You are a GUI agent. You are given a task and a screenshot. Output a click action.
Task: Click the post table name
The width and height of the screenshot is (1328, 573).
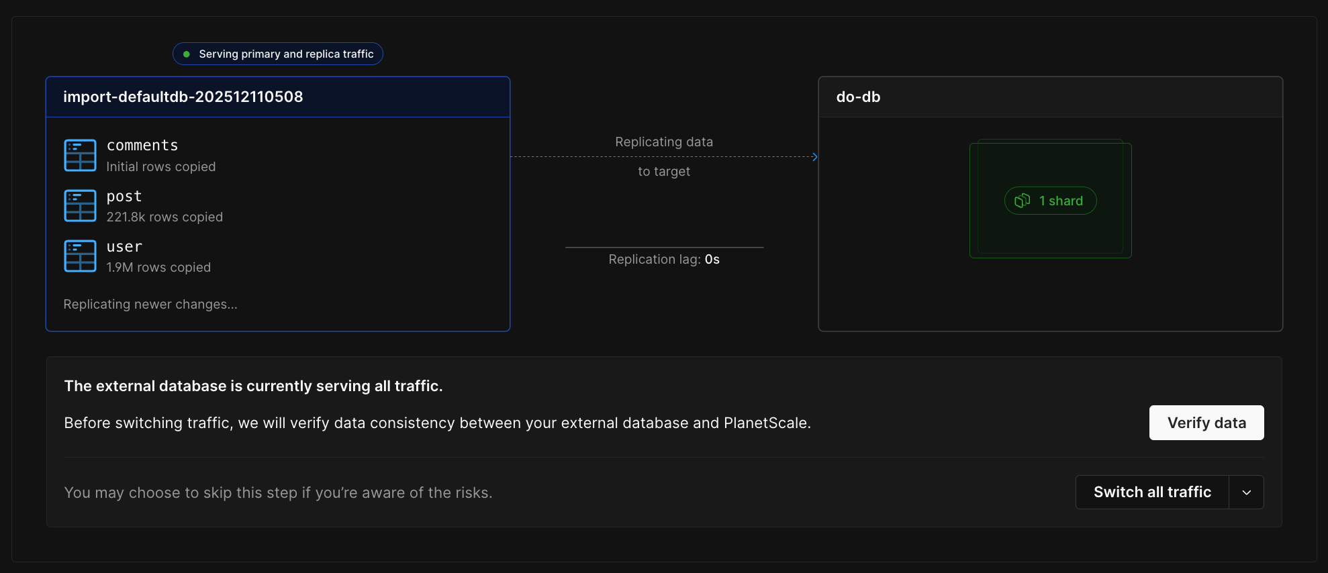(124, 197)
